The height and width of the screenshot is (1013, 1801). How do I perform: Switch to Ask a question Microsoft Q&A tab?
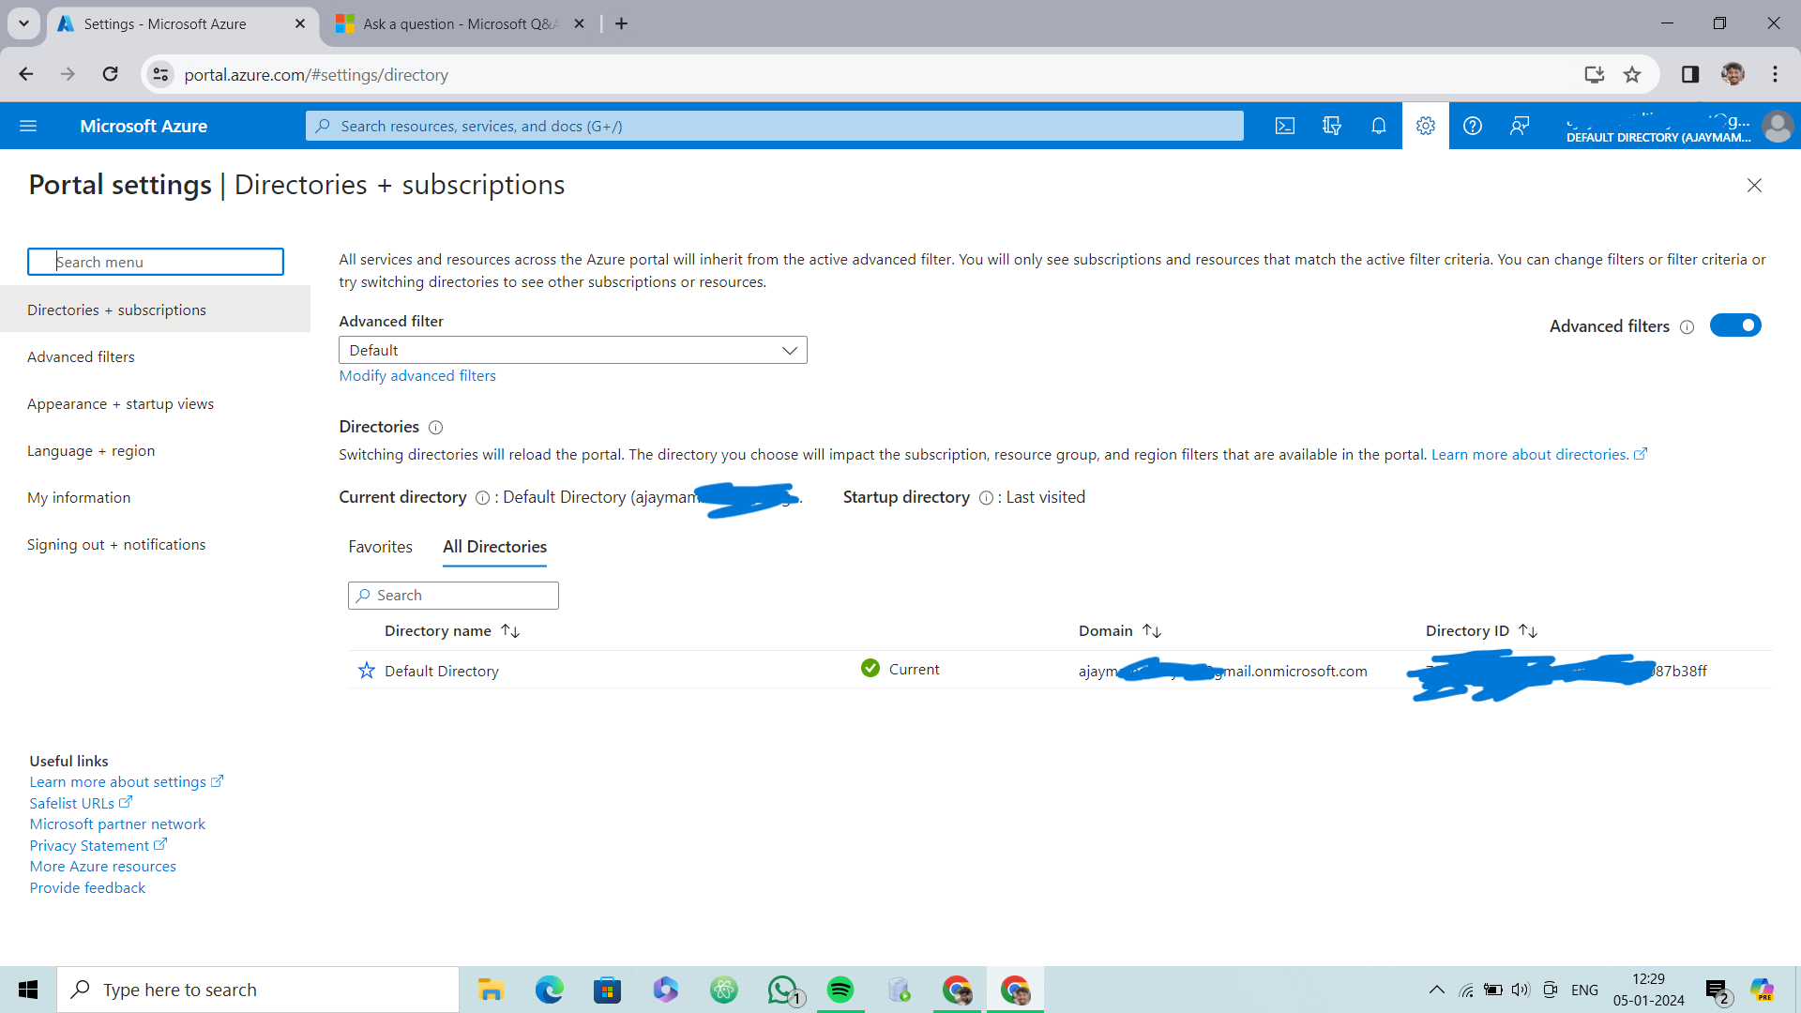coord(460,23)
